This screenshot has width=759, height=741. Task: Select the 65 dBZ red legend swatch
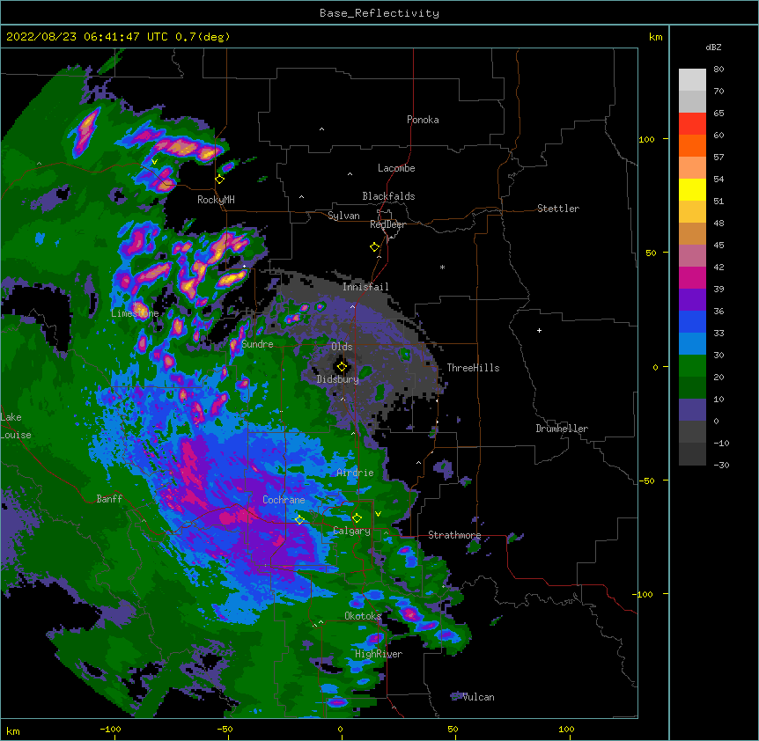coord(692,123)
